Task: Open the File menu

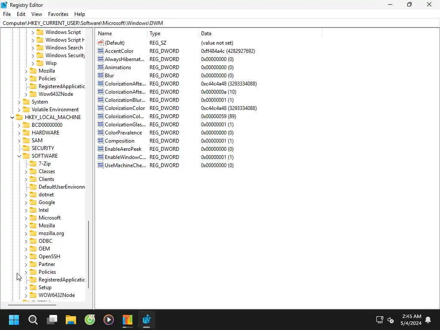Action: point(7,14)
